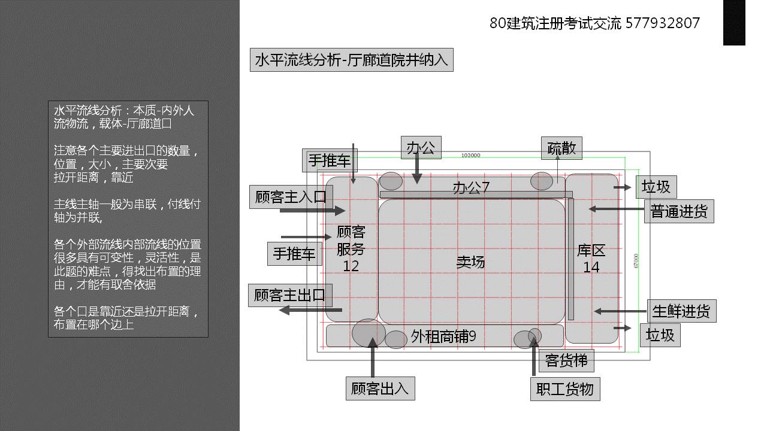Select the 顾客主出口 label

pyautogui.click(x=289, y=295)
